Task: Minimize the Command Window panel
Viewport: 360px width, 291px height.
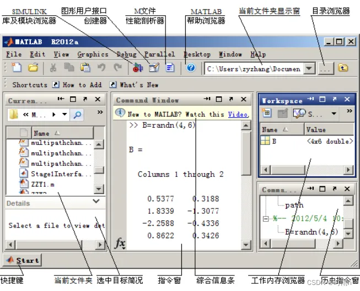Action: click(207, 99)
